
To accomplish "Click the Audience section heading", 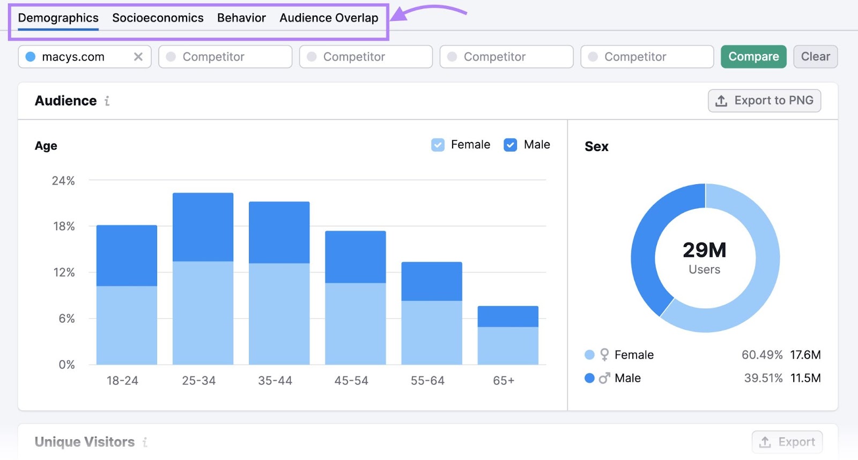I will (x=66, y=101).
